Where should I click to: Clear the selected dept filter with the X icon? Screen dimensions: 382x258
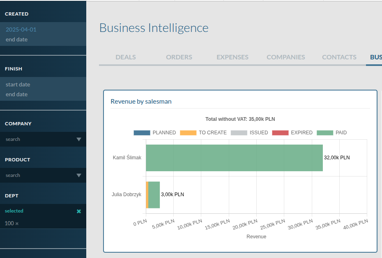[79, 211]
